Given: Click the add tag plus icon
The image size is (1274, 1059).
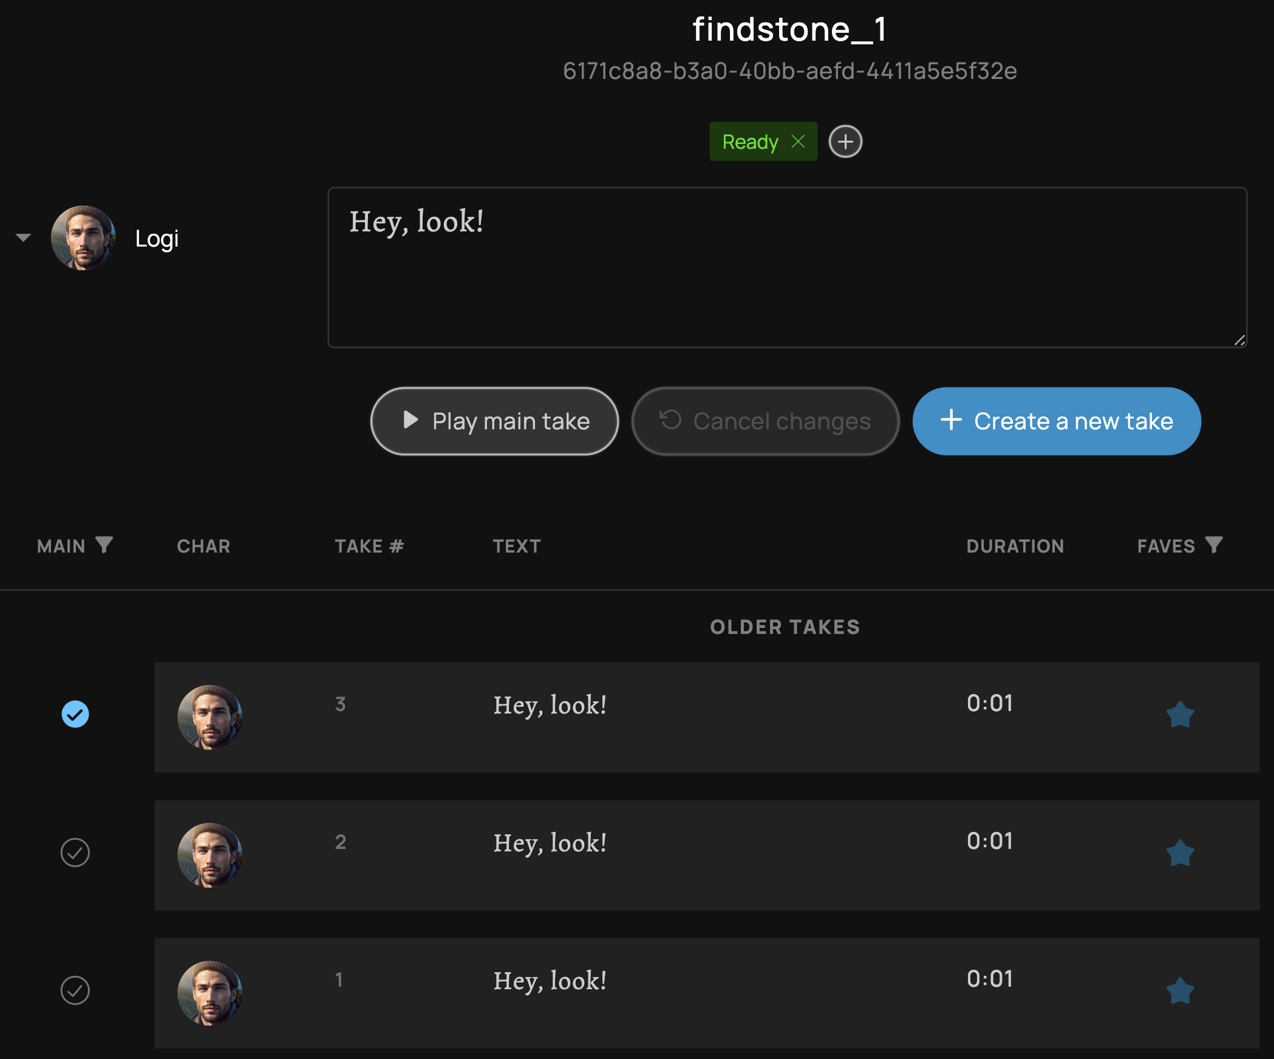Looking at the screenshot, I should [845, 141].
